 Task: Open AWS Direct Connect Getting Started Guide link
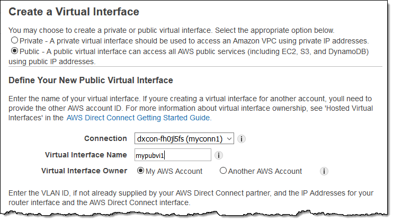coord(139,118)
